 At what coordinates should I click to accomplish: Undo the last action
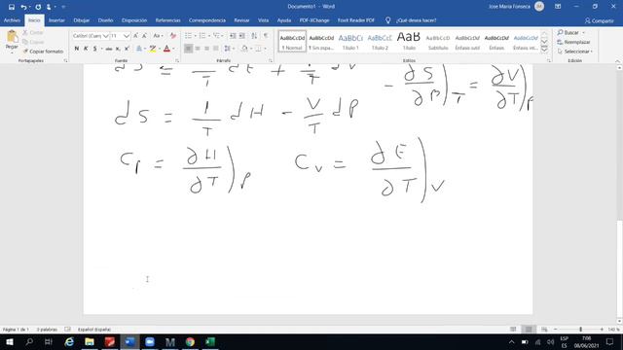point(23,7)
